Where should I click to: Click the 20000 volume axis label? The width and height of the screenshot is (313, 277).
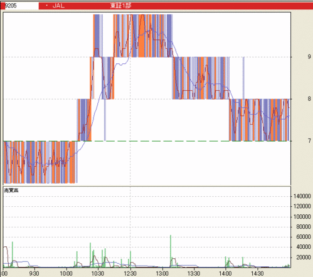304,258
